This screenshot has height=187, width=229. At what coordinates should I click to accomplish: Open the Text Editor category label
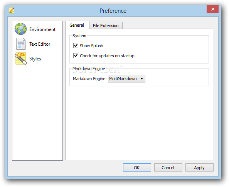point(40,44)
